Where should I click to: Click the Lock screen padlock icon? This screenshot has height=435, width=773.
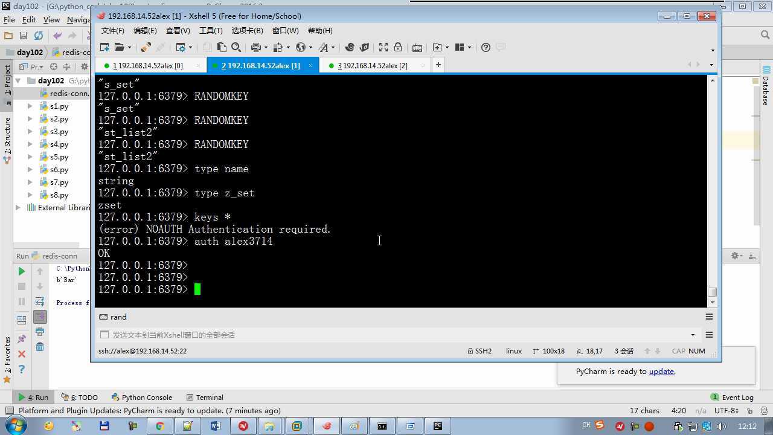[398, 47]
